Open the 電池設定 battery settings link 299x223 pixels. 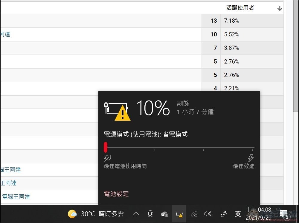[x=116, y=194]
